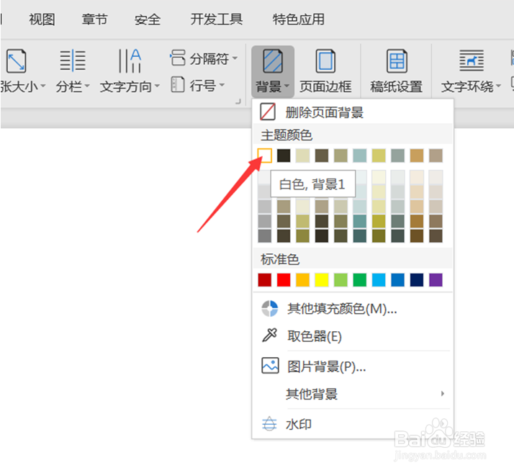
Task: Choose the 水印 menu entry
Action: [x=353, y=424]
